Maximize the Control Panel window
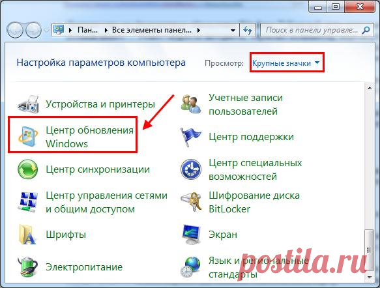Image resolution: width=380 pixels, height=288 pixels. pyautogui.click(x=336, y=7)
